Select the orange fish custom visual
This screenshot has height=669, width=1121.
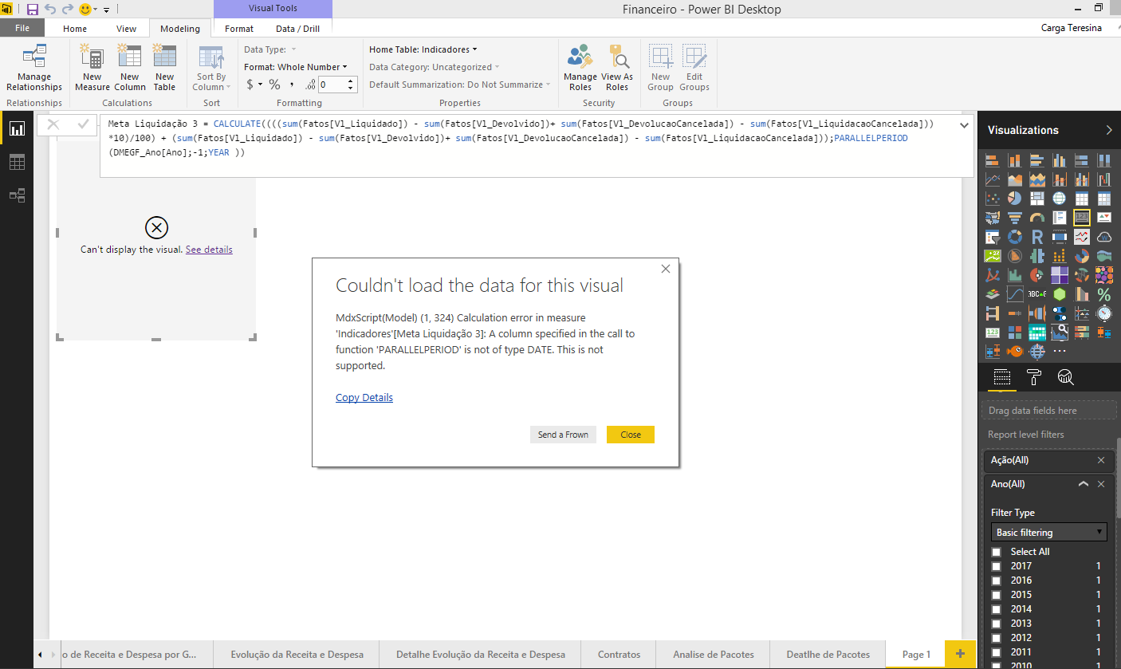pyautogui.click(x=1015, y=351)
